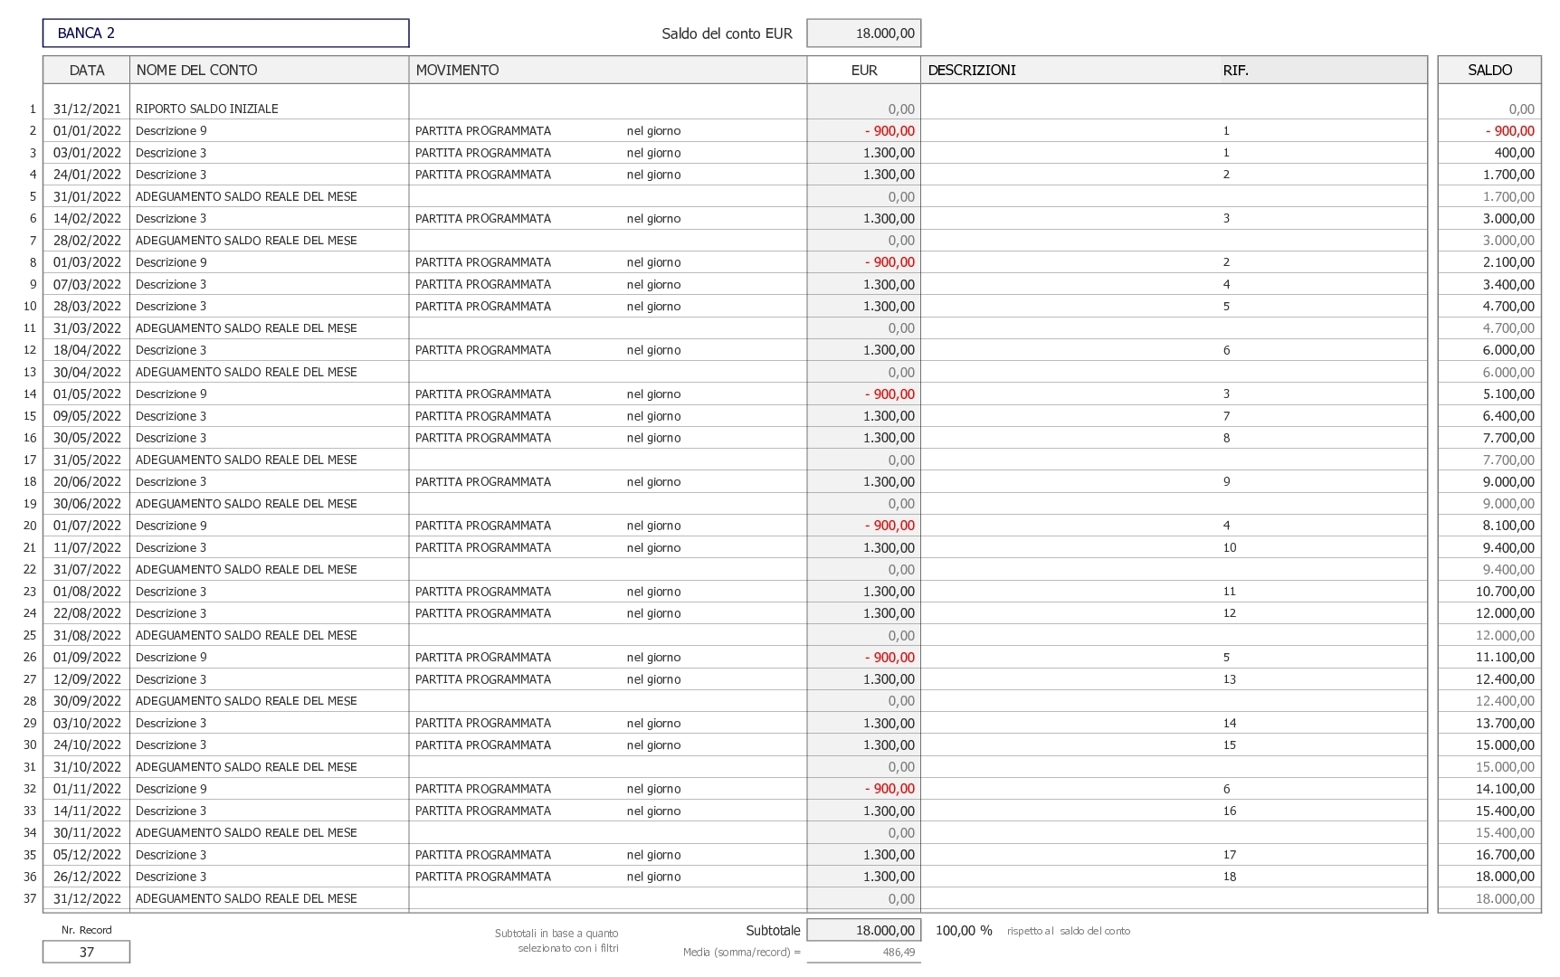Click balance value 4.700,00 in row 10

tap(1508, 306)
